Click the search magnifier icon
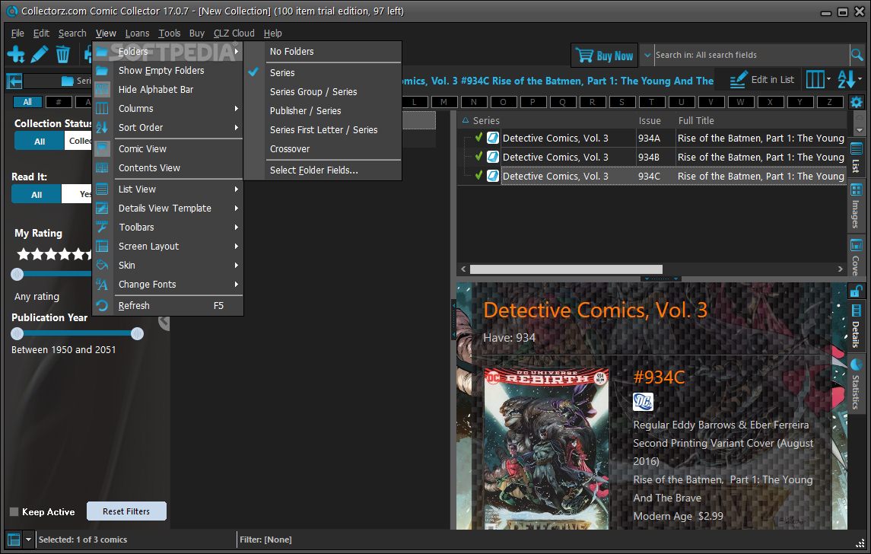This screenshot has height=554, width=871. [857, 55]
